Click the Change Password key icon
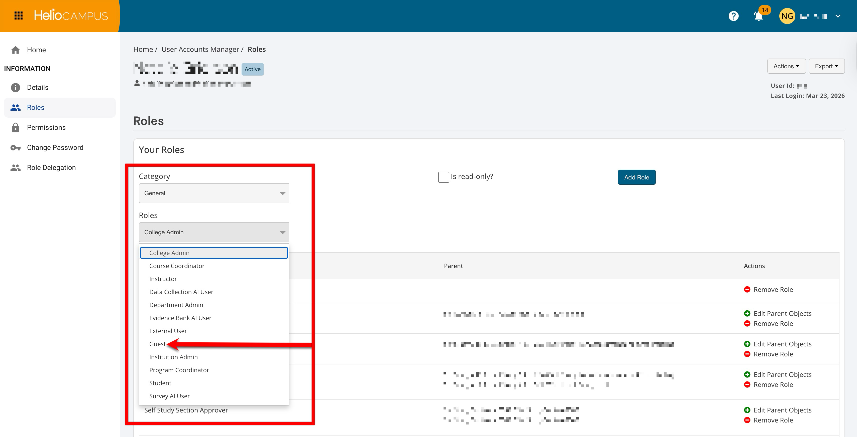 (15, 148)
